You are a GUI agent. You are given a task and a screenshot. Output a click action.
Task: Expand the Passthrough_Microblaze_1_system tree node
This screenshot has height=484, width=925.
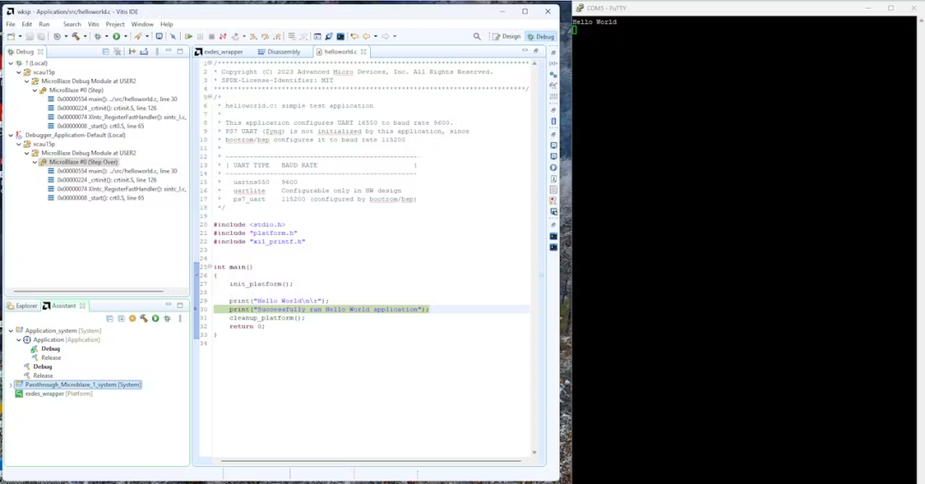(10, 385)
